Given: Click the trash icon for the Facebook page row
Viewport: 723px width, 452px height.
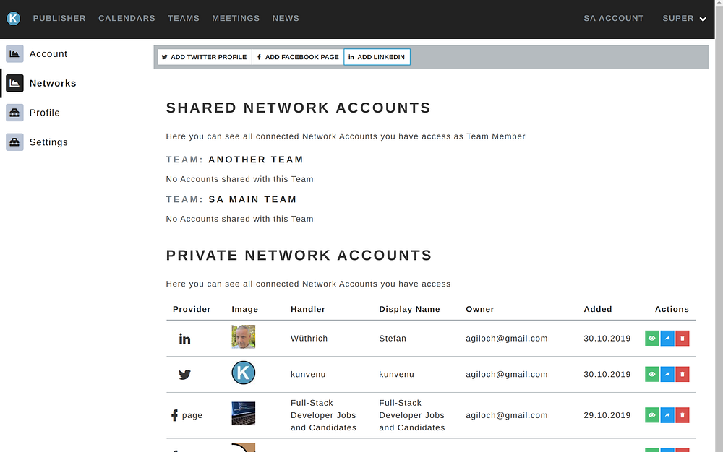Looking at the screenshot, I should point(683,415).
